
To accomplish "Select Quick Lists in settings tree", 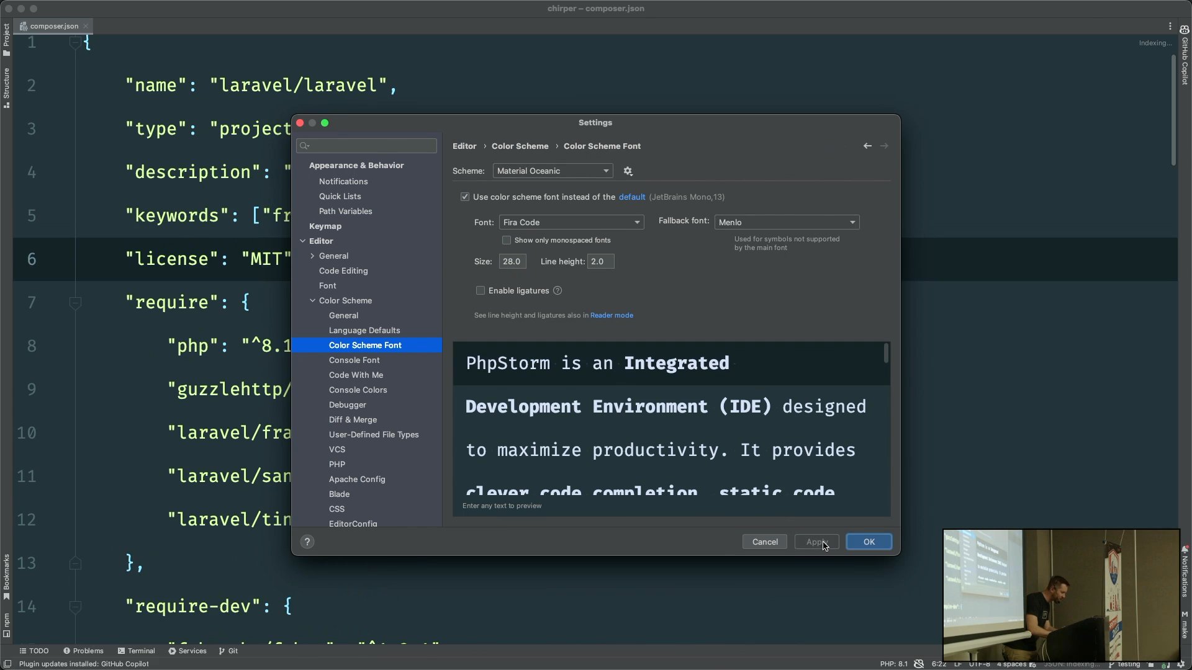I will (340, 197).
